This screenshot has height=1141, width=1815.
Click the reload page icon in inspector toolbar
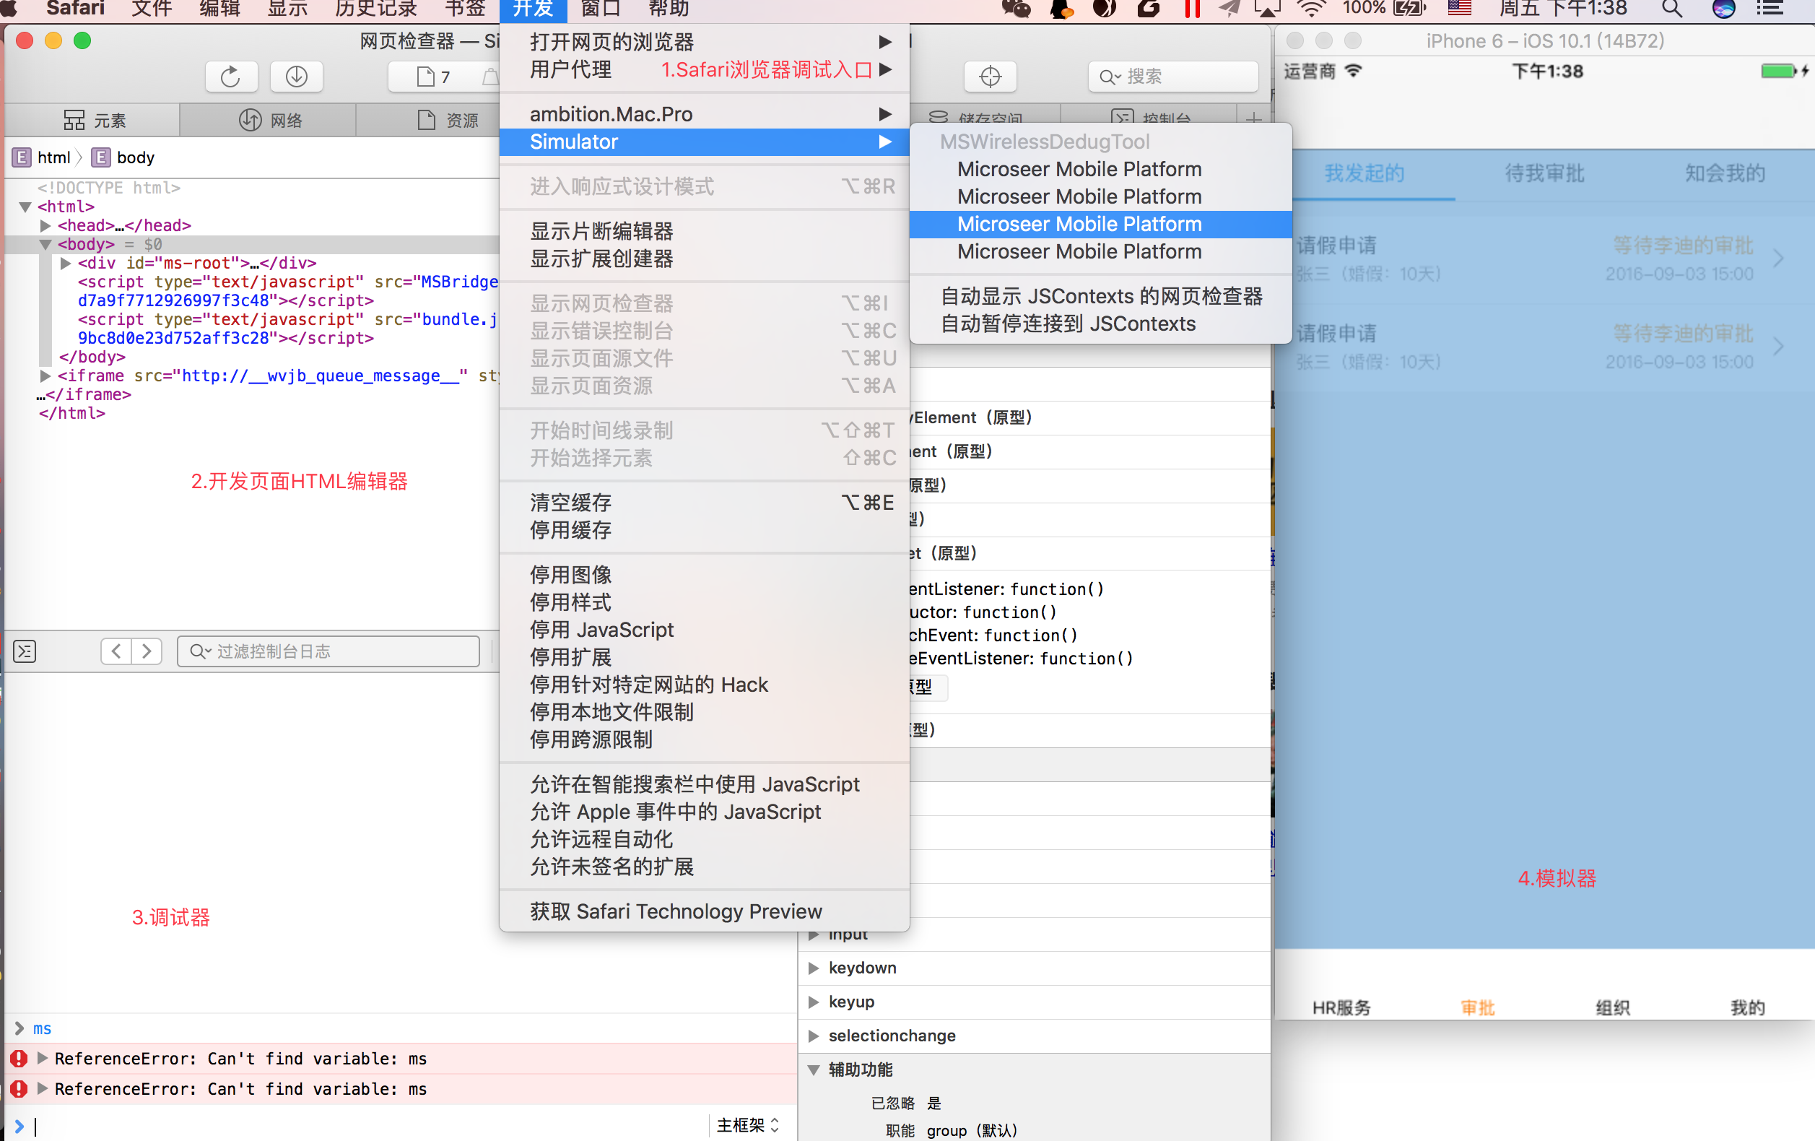[x=230, y=77]
